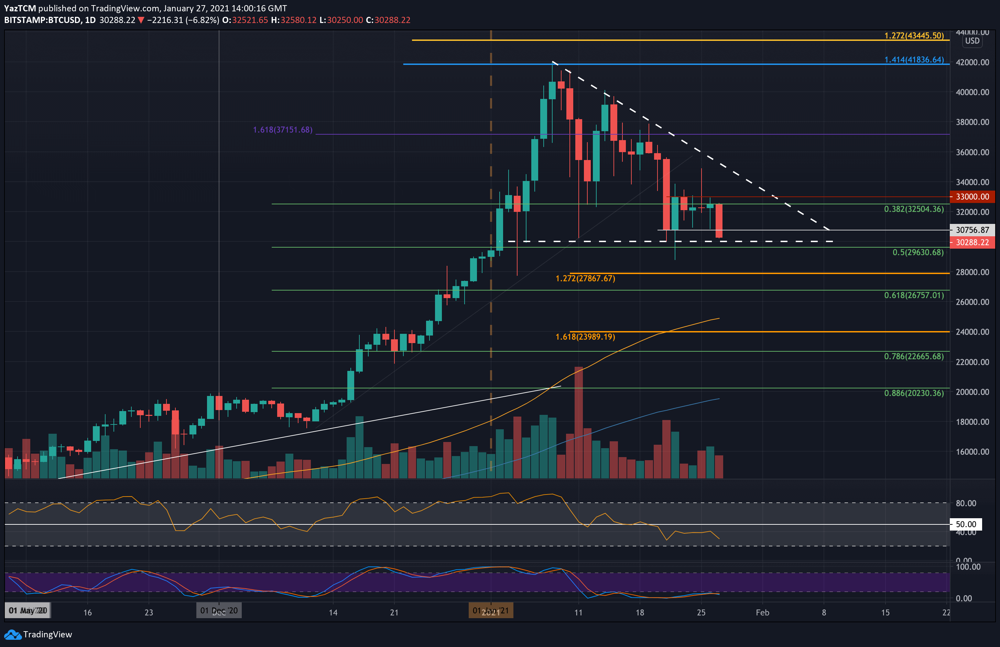Click the 1.618(37151.68) purple Fibonacci label

tap(283, 130)
